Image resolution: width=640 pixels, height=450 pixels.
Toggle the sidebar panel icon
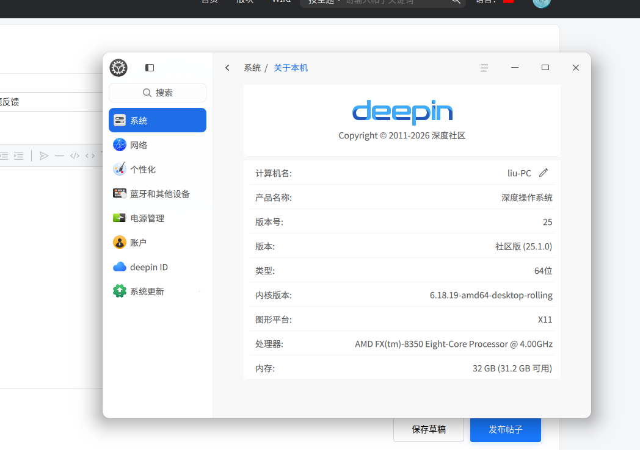[150, 68]
